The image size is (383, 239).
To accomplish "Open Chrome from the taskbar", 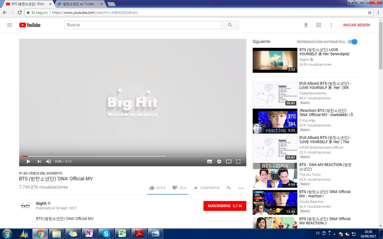I will (40, 234).
